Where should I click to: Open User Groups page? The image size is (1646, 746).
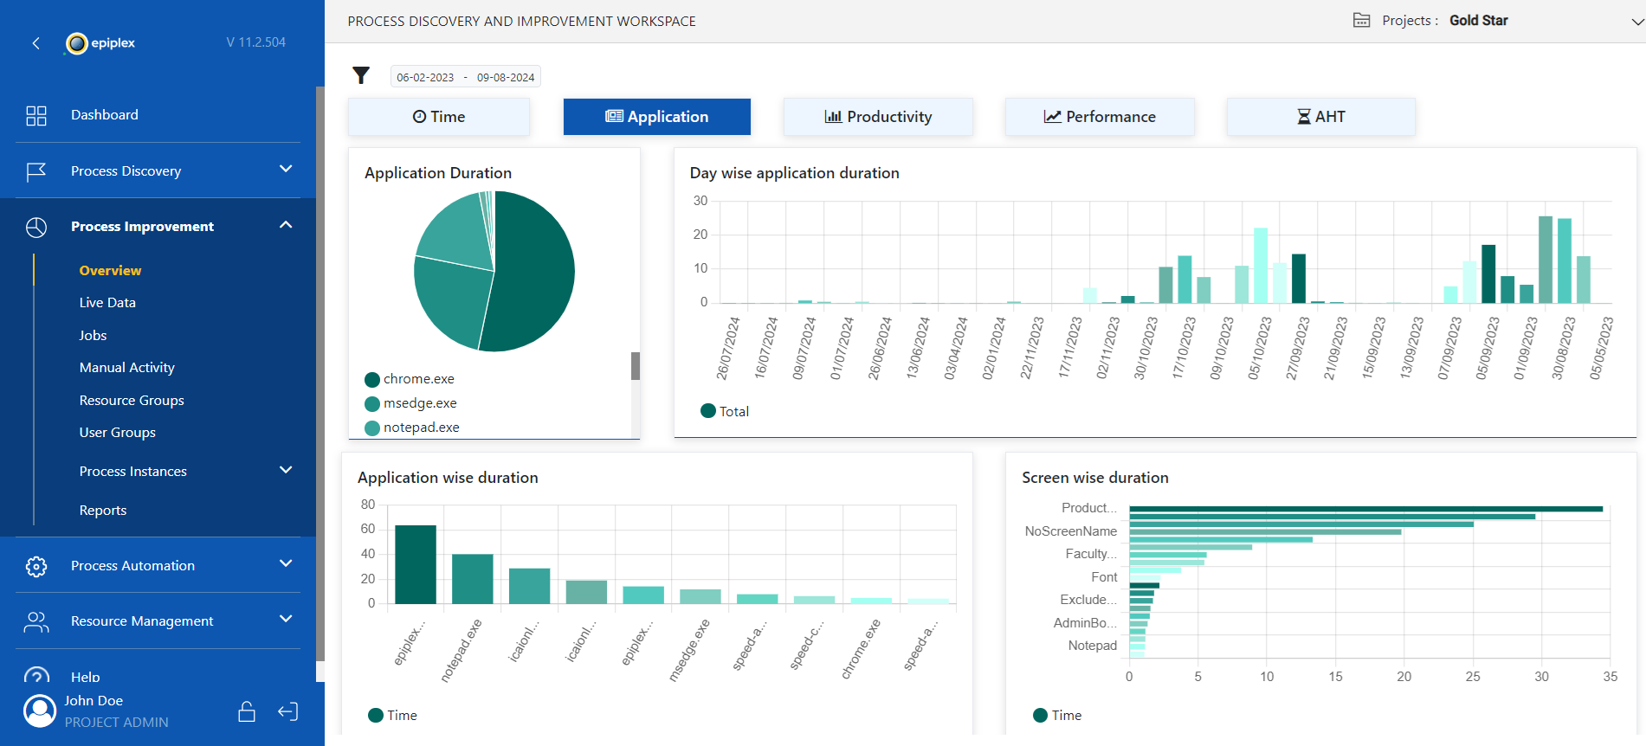pyautogui.click(x=118, y=433)
